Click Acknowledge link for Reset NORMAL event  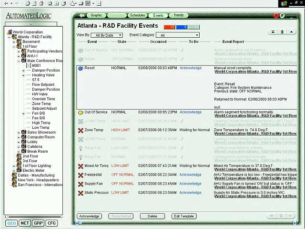[191, 68]
